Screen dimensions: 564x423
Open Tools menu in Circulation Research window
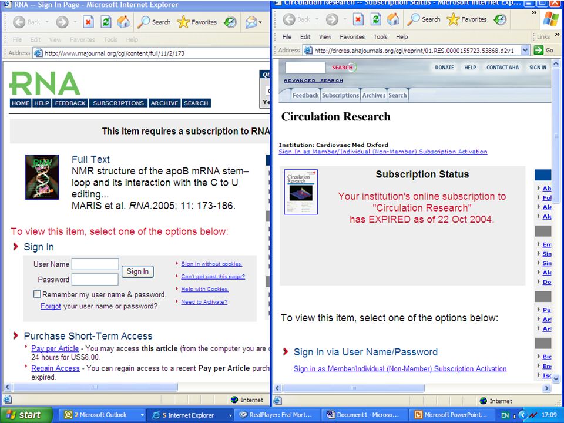click(380, 36)
